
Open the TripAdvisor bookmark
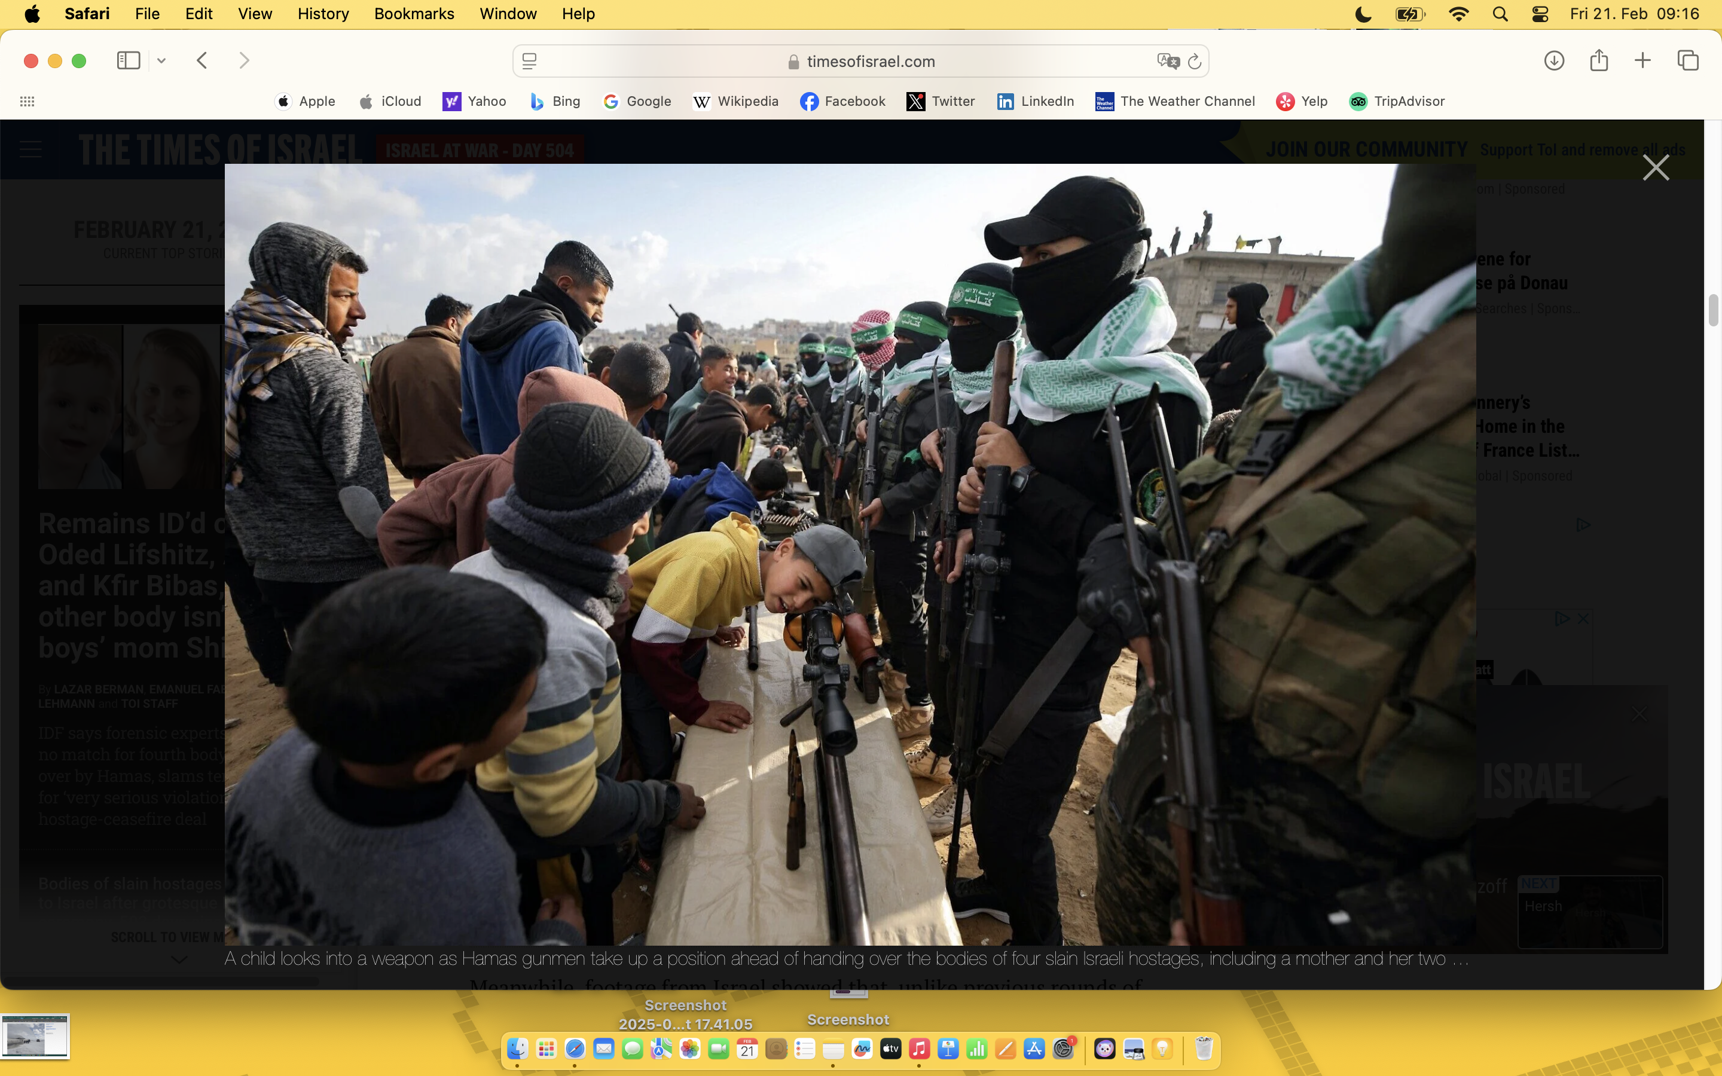point(1397,101)
